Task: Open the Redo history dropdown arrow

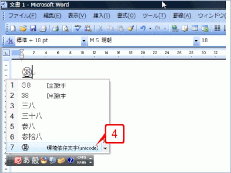Action: 165,28
